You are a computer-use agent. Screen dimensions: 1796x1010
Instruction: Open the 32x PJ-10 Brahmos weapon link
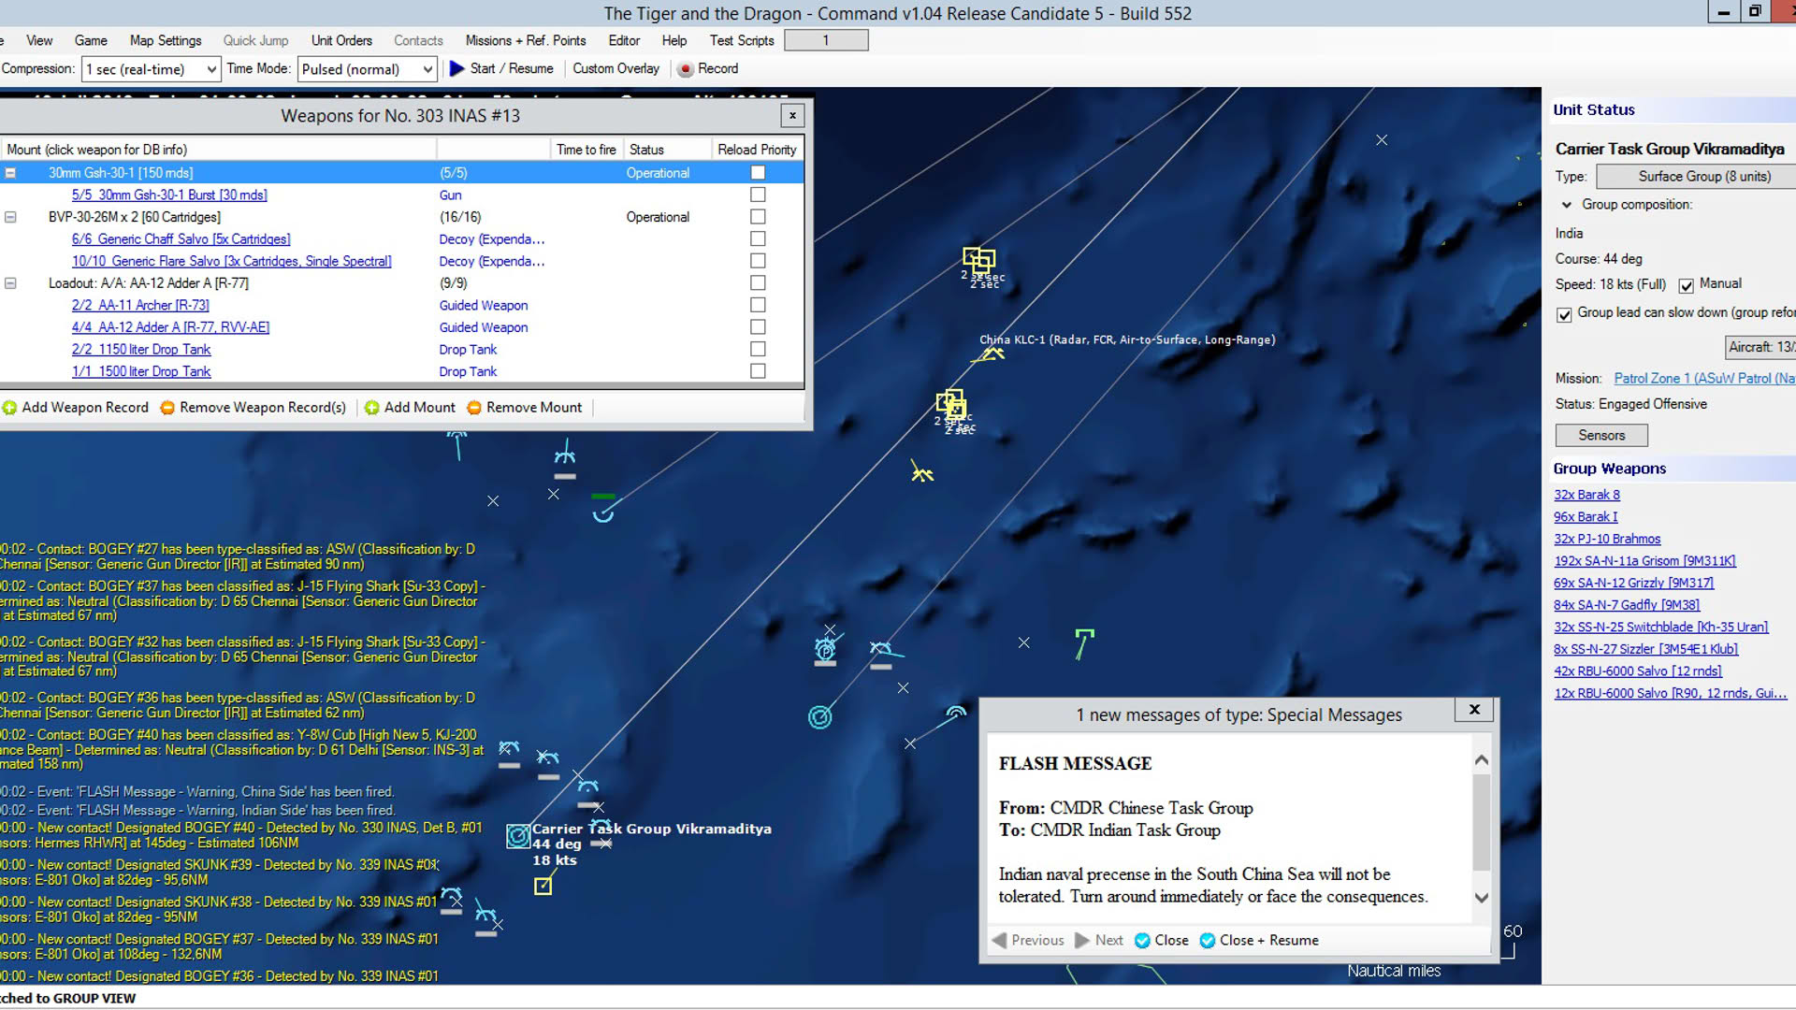coord(1607,539)
